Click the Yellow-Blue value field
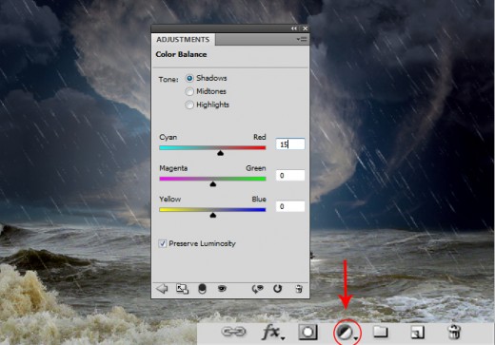This screenshot has width=495, height=345. click(x=290, y=206)
